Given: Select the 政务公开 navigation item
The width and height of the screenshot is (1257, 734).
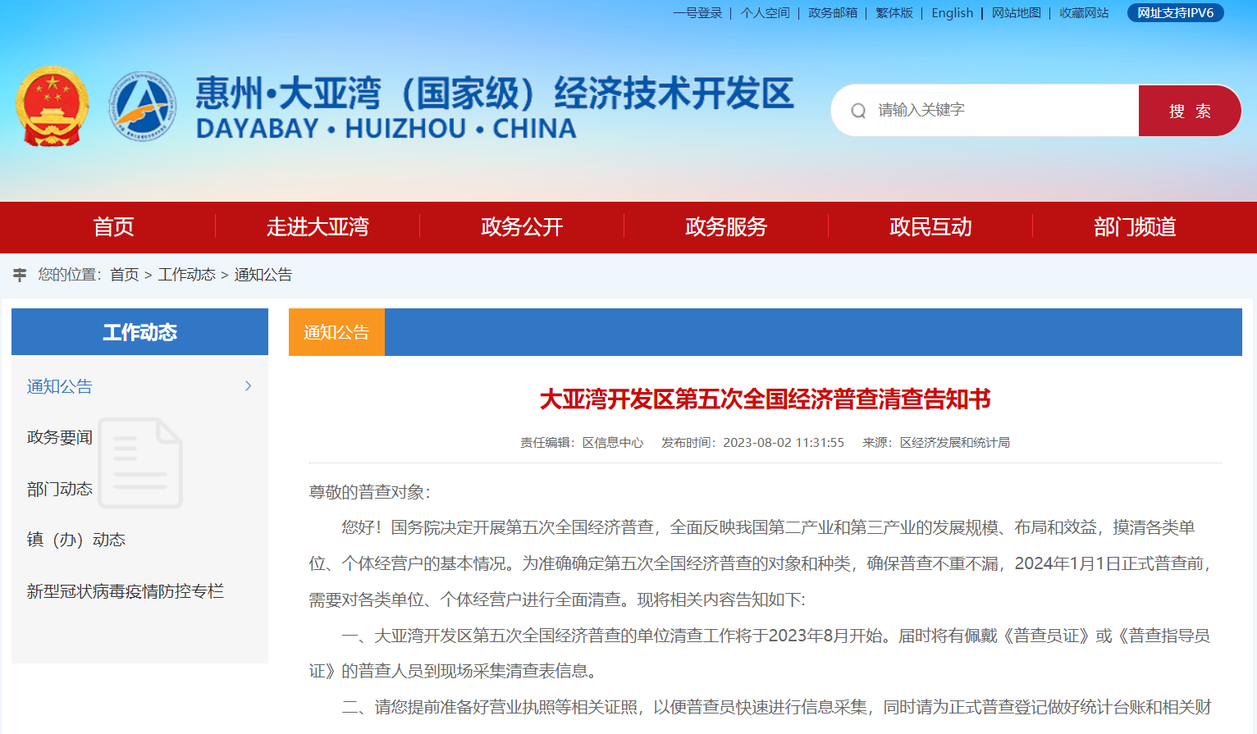Looking at the screenshot, I should tap(522, 227).
